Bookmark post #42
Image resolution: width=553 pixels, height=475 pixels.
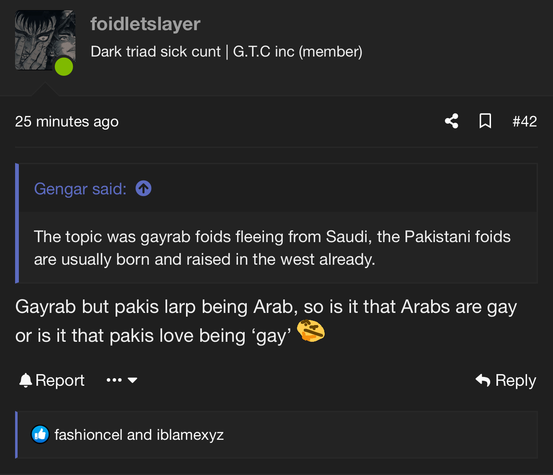tap(485, 121)
